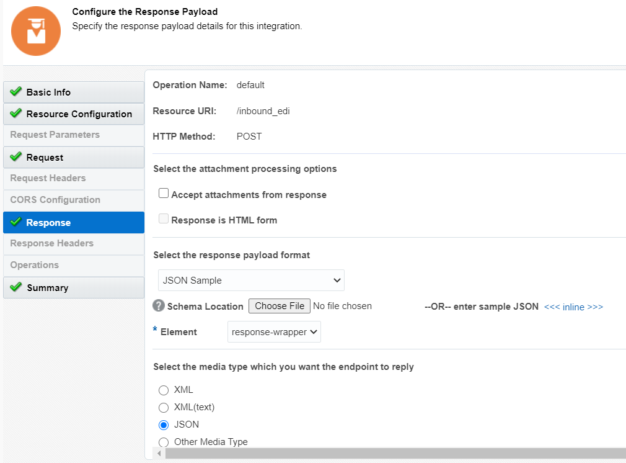
Task: Click the '/inbound_edi' Resource URI value
Action: 263,111
